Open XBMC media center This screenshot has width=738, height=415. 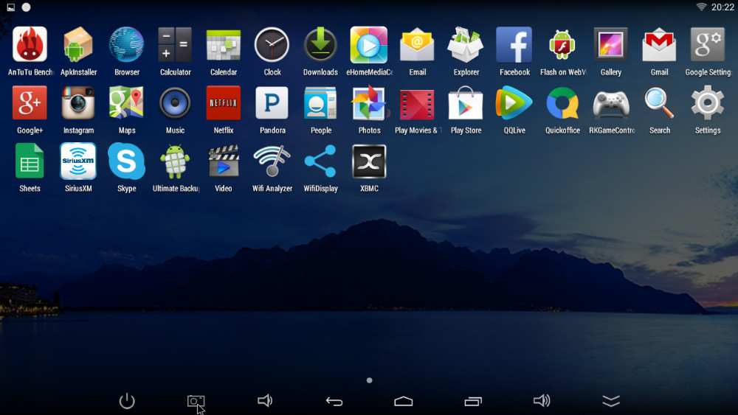[369, 161]
